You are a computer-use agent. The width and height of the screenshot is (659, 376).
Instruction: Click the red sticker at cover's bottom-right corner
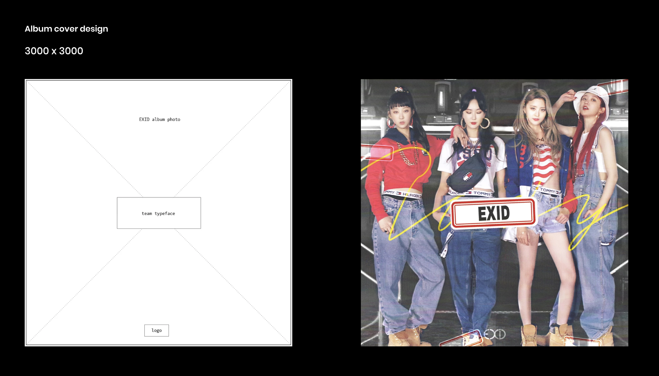pos(582,342)
